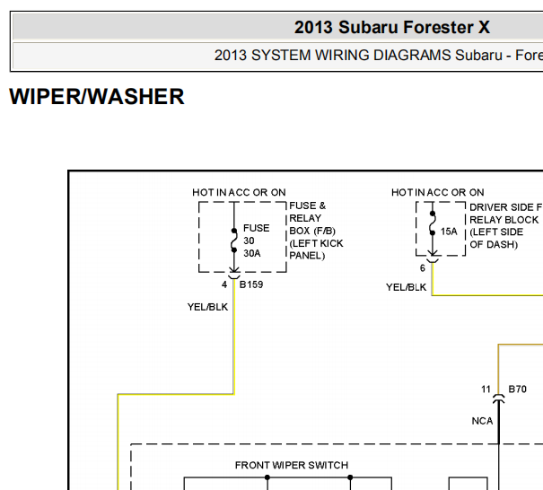This screenshot has width=543, height=490.
Task: Click pin number 6 under the 15A fuse
Action: (423, 268)
